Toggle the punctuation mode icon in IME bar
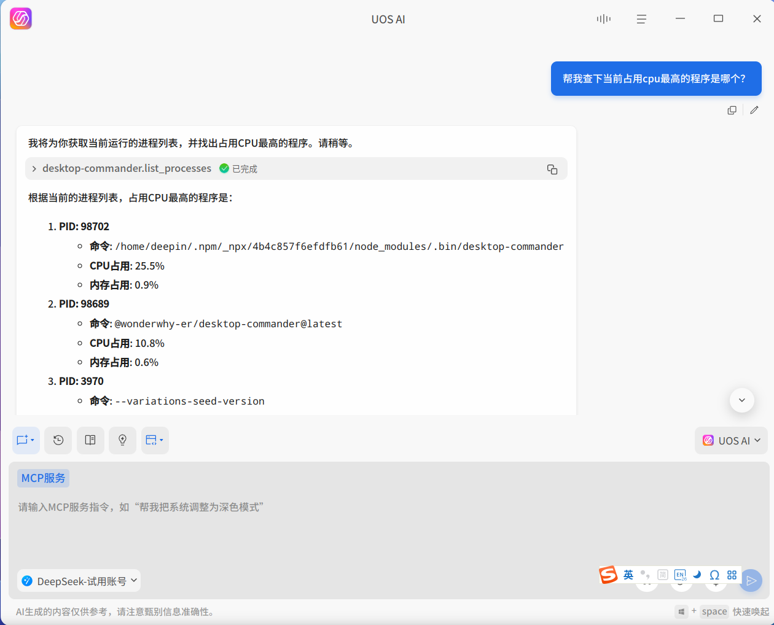This screenshot has height=625, width=774. (x=645, y=575)
